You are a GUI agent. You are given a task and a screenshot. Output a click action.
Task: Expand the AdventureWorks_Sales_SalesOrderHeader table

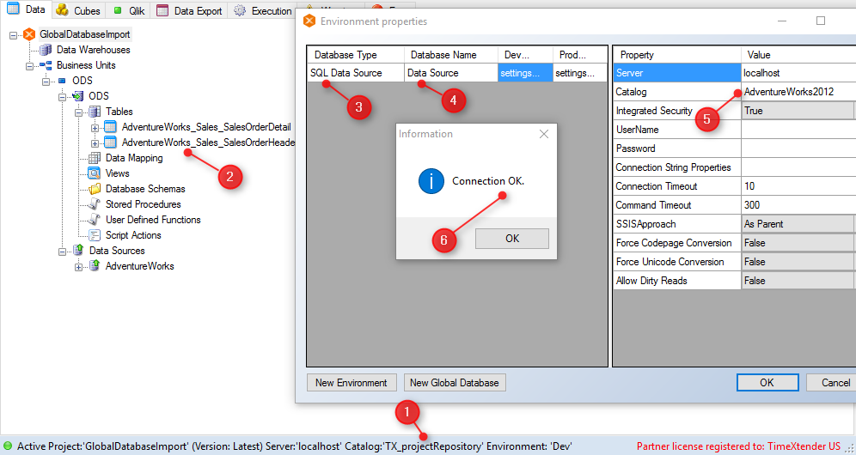[x=95, y=143]
